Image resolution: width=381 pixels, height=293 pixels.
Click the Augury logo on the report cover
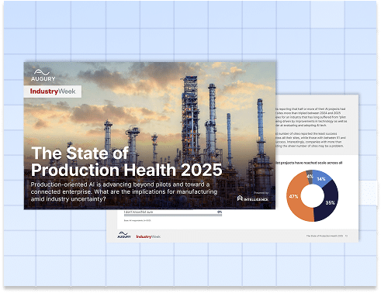tap(43, 75)
